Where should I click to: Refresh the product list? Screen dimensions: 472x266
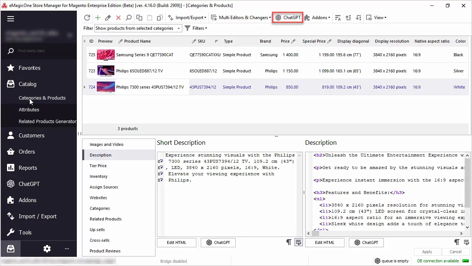click(87, 18)
